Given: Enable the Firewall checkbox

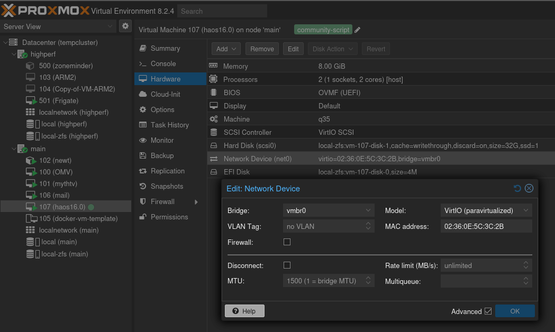Looking at the screenshot, I should [287, 242].
